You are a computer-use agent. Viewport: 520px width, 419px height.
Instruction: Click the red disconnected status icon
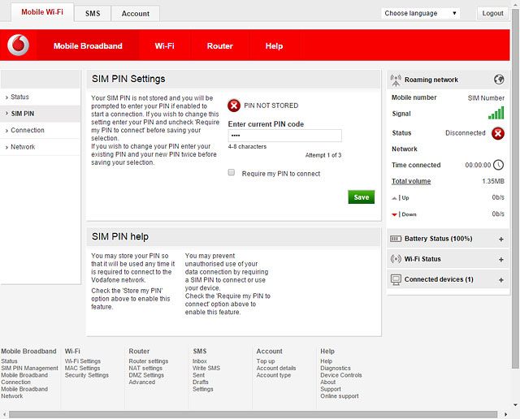498,133
